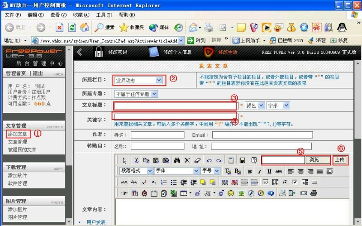Click the Underline formatting icon
This screenshot has width=362, height=226.
click(x=270, y=171)
